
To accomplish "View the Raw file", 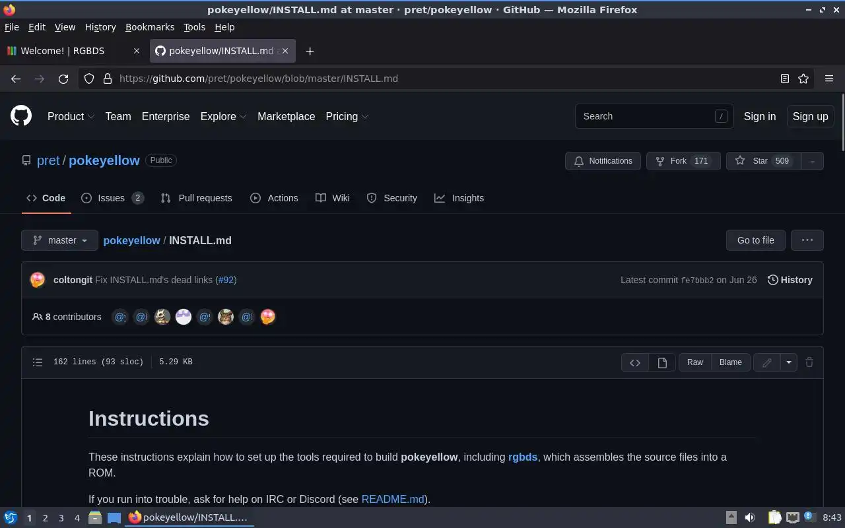I will point(695,362).
